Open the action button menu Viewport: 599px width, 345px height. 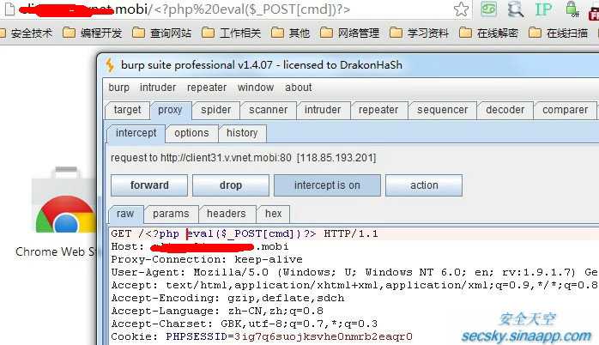click(424, 185)
